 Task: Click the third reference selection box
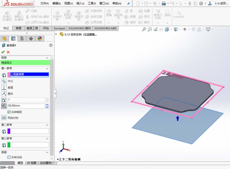tap(30, 145)
